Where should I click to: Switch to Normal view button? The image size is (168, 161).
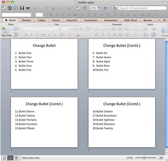(x=4, y=158)
